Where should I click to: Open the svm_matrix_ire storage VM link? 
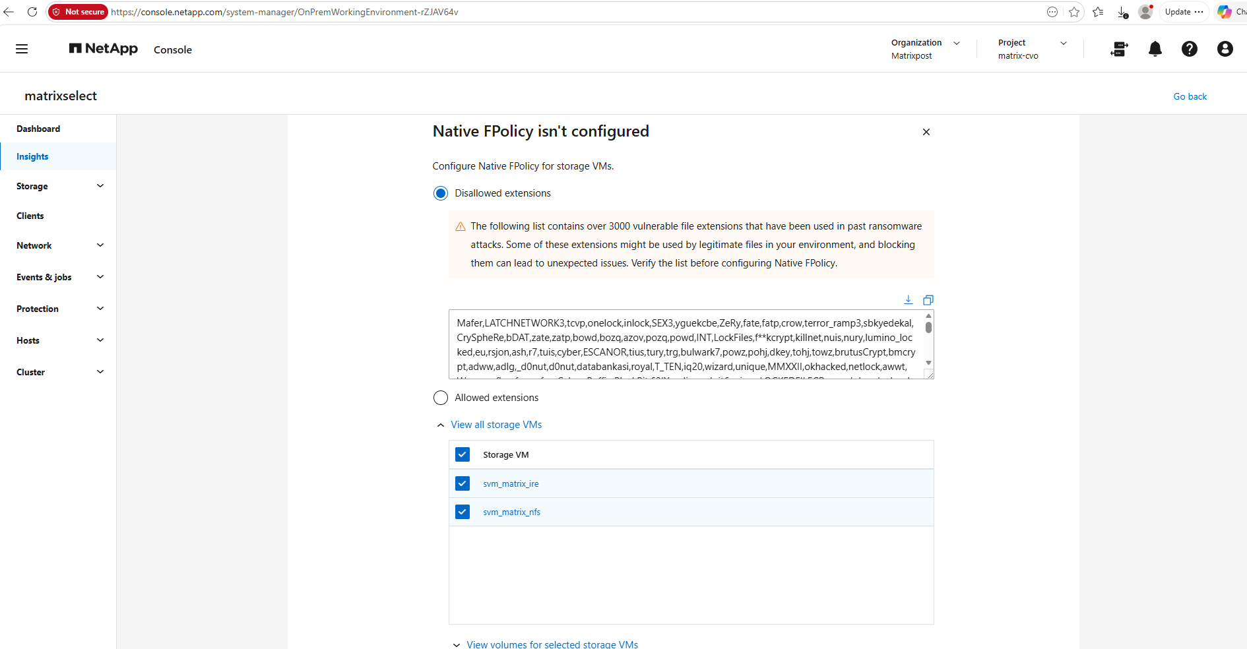511,483
